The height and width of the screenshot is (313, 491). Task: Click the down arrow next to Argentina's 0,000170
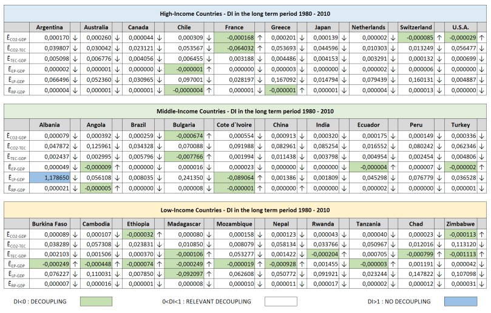click(75, 38)
